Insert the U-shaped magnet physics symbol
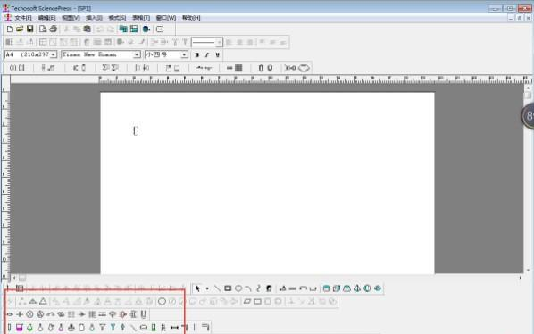 tap(144, 314)
